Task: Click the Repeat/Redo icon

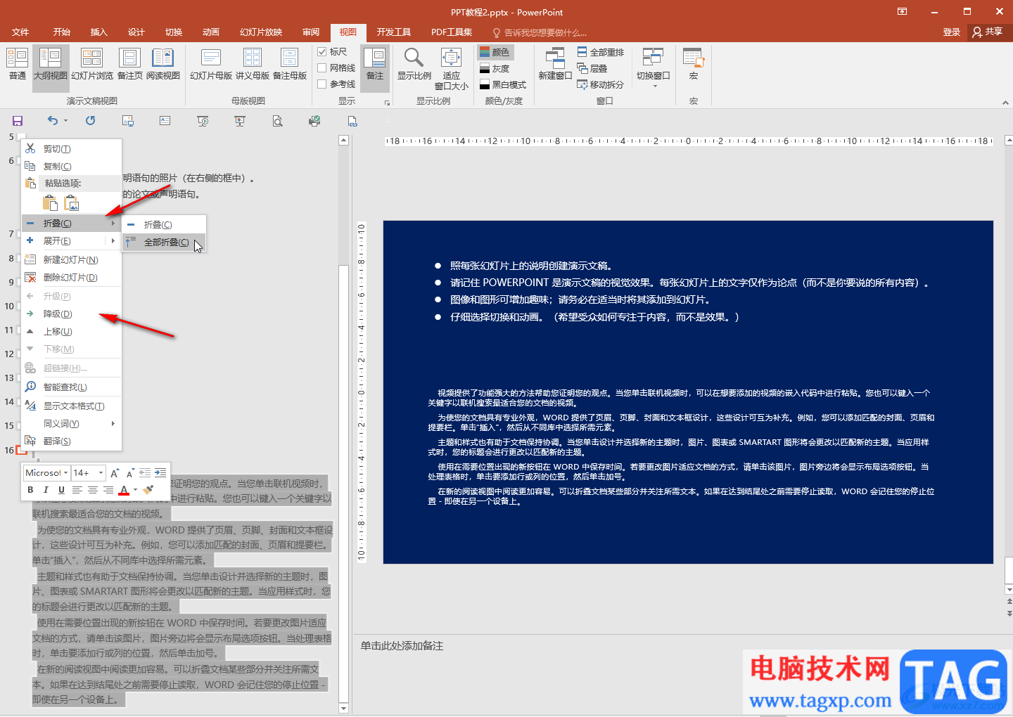Action: 91,121
